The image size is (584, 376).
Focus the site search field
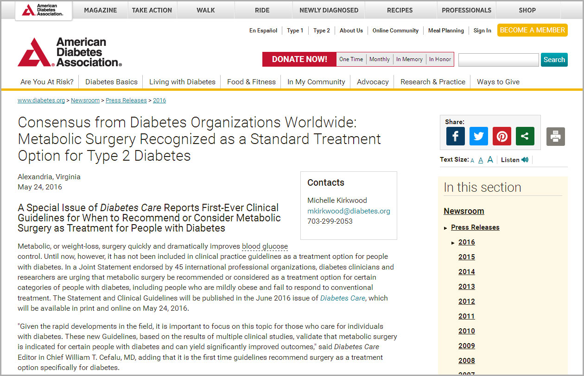[x=498, y=60]
